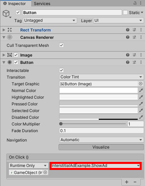Screen dimensions: 145x186
Task: Open the Static dropdown arrow
Action: click(142, 12)
